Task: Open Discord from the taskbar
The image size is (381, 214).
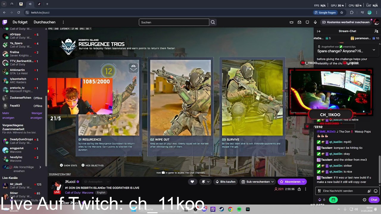Action: click(x=204, y=209)
